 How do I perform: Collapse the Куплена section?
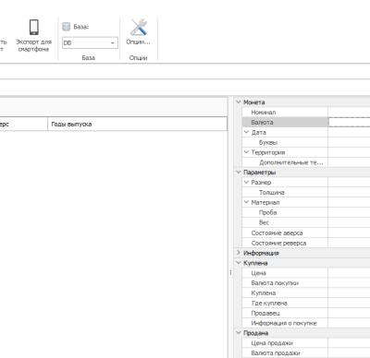[239, 263]
